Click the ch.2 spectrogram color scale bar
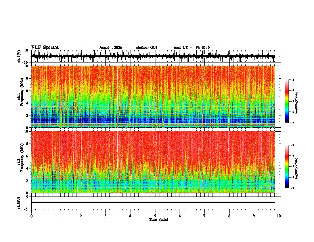This screenshot has height=242, width=314. click(x=287, y=166)
